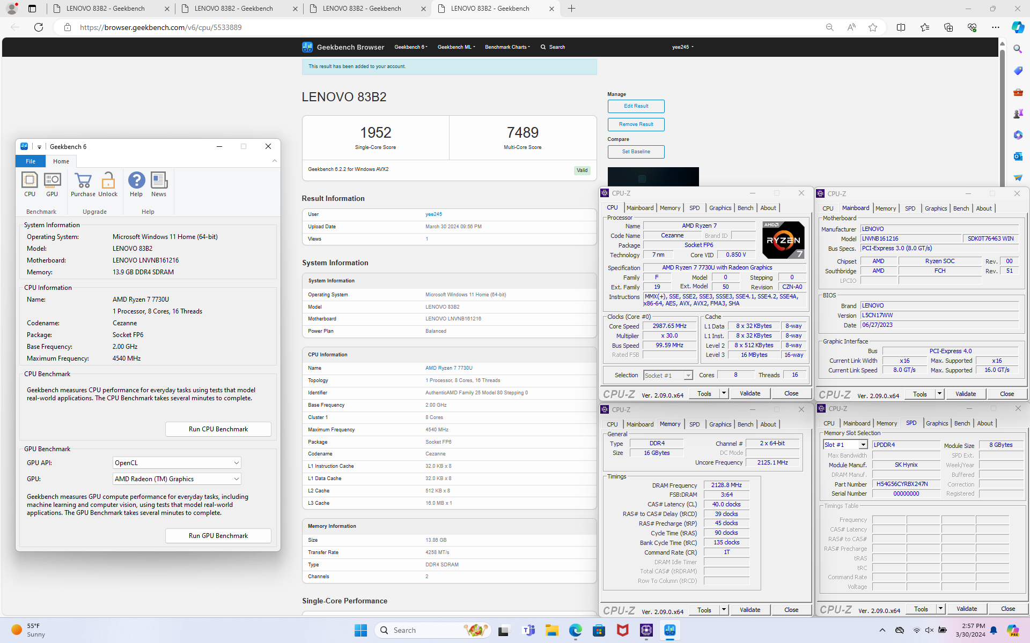Open the Outlook icon in Edge sidebar
The width and height of the screenshot is (1030, 643).
click(1018, 156)
